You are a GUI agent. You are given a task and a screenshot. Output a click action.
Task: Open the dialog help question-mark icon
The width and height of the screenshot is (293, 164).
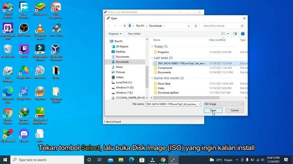tap(243, 34)
